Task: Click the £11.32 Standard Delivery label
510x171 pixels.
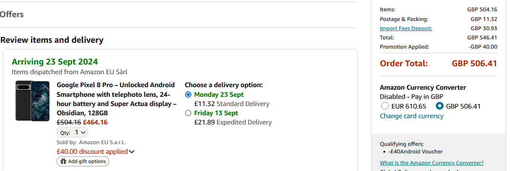Action: tap(232, 104)
